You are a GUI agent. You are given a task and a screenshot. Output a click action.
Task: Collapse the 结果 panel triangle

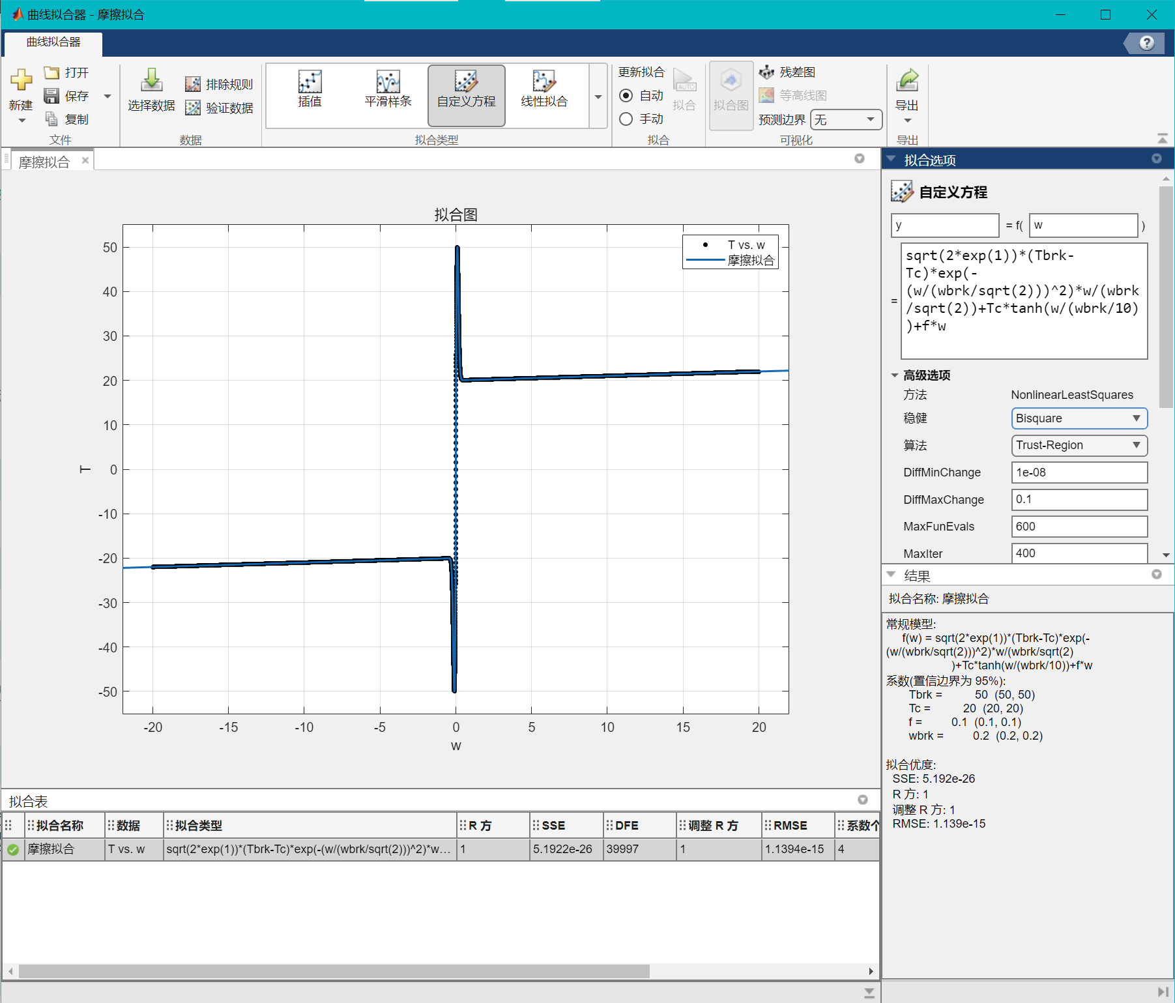coord(891,575)
